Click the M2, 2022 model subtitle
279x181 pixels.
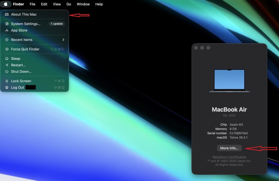pyautogui.click(x=229, y=116)
